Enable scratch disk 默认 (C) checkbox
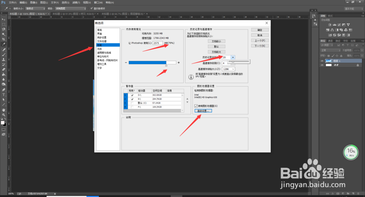The height and width of the screenshot is (197, 365). [132, 103]
